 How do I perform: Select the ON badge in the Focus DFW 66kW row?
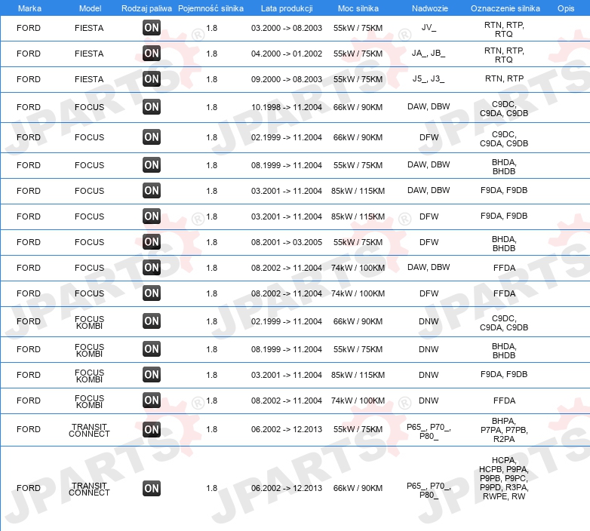coord(152,137)
